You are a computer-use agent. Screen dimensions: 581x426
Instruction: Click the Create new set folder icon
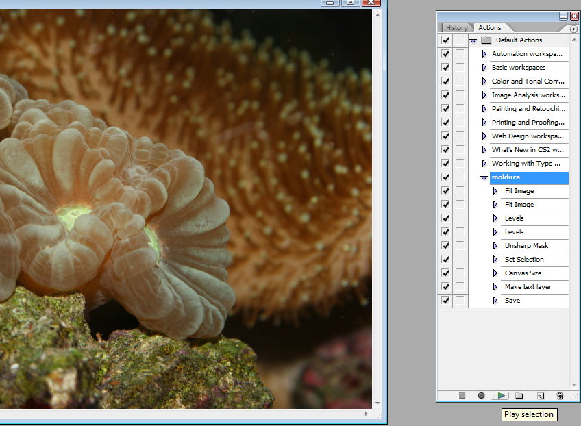click(x=519, y=396)
